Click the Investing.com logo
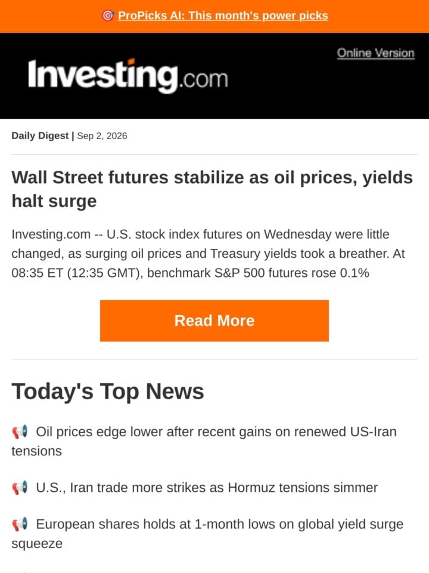Image resolution: width=429 pixels, height=573 pixels. pos(128,76)
